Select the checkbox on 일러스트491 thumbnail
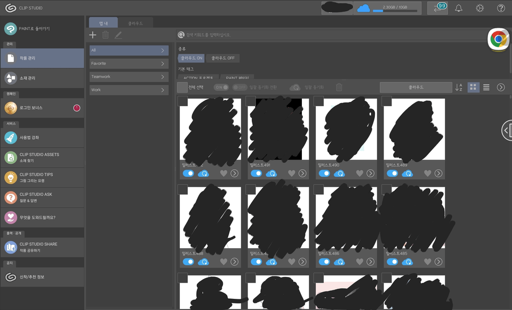The height and width of the screenshot is (310, 512). tap(251, 101)
